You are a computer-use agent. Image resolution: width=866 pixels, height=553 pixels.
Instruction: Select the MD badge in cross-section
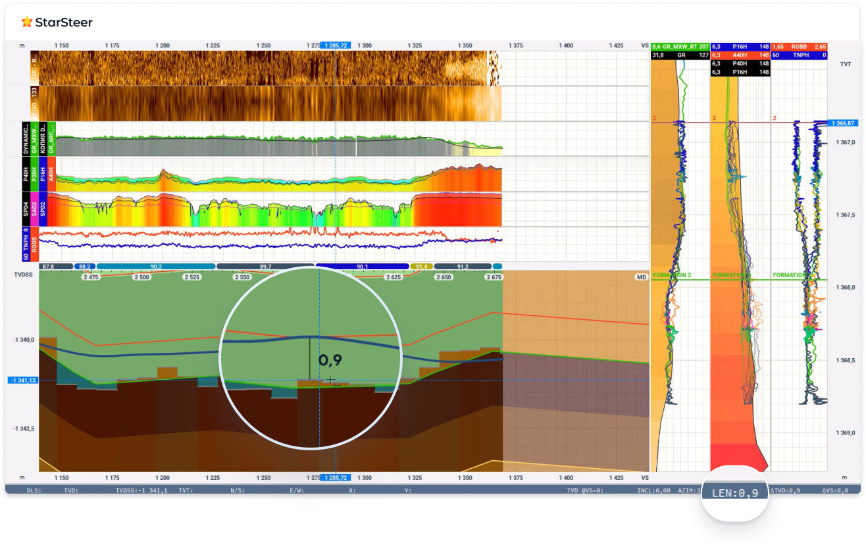pos(640,277)
